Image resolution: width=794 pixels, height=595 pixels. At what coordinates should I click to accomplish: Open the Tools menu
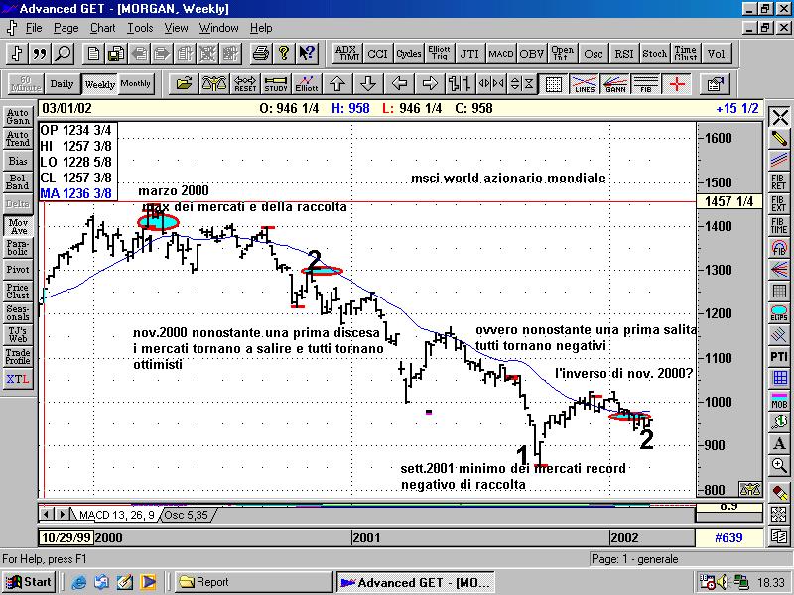coord(140,28)
